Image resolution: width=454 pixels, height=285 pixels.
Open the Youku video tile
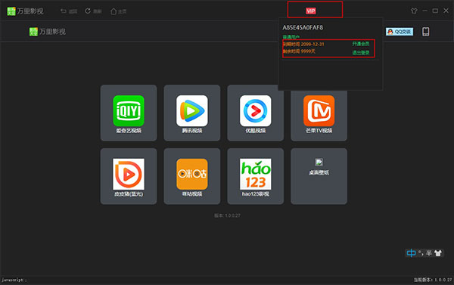256,113
